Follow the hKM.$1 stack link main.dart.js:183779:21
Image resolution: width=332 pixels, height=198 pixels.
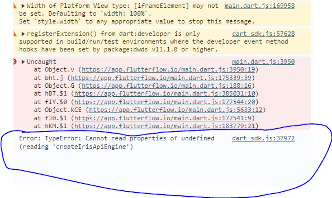(165, 126)
